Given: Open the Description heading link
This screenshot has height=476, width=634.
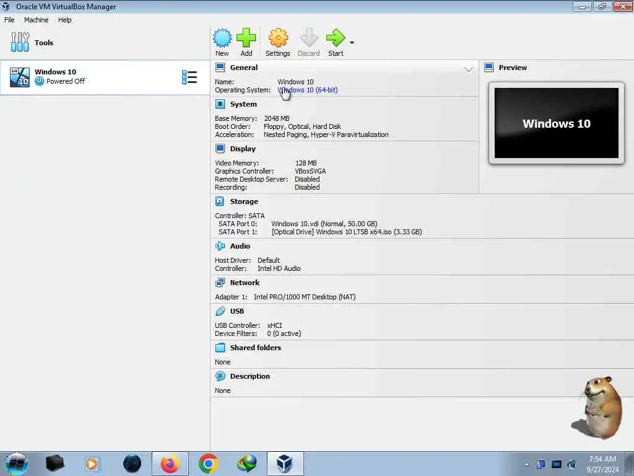Looking at the screenshot, I should 250,376.
